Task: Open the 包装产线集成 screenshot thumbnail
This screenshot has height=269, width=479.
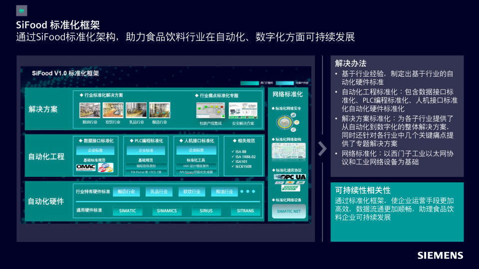Action: [x=211, y=111]
